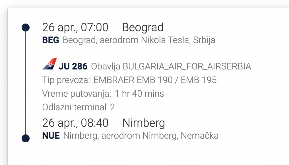289x165 pixels.
Task: Click the Vreme putovanja label
Action: 77,94
